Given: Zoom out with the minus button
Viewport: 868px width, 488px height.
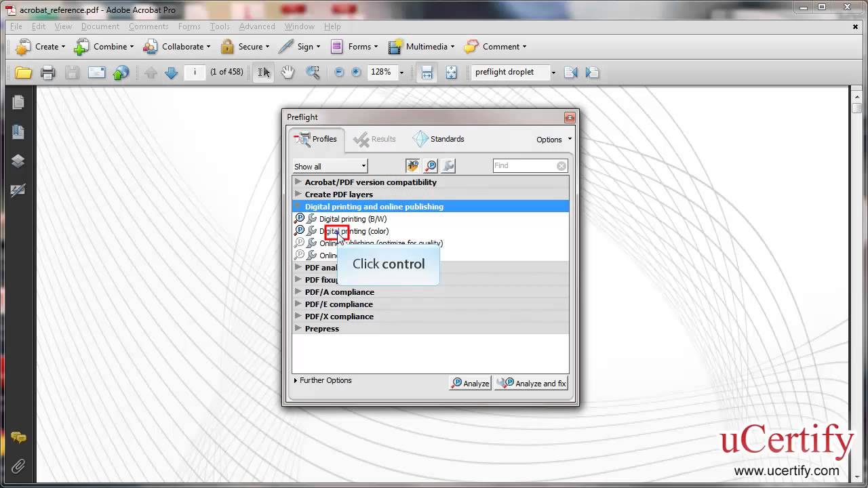Looking at the screenshot, I should click(339, 72).
